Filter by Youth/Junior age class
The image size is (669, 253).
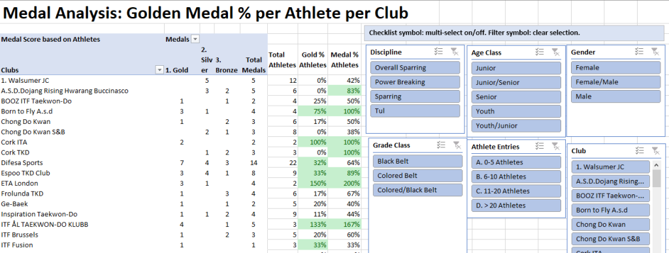pos(516,126)
